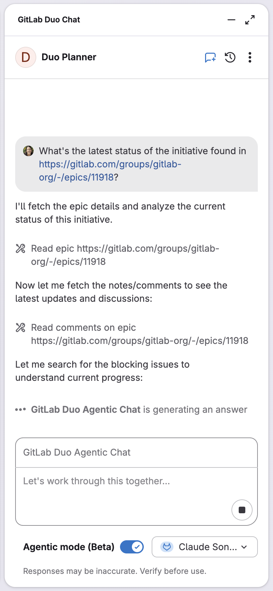Screen dimensions: 273x591
Task: Click the user's profile avatar in the question
Action: point(29,151)
